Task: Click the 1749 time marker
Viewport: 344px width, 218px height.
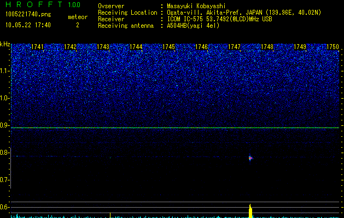Action: (300, 47)
